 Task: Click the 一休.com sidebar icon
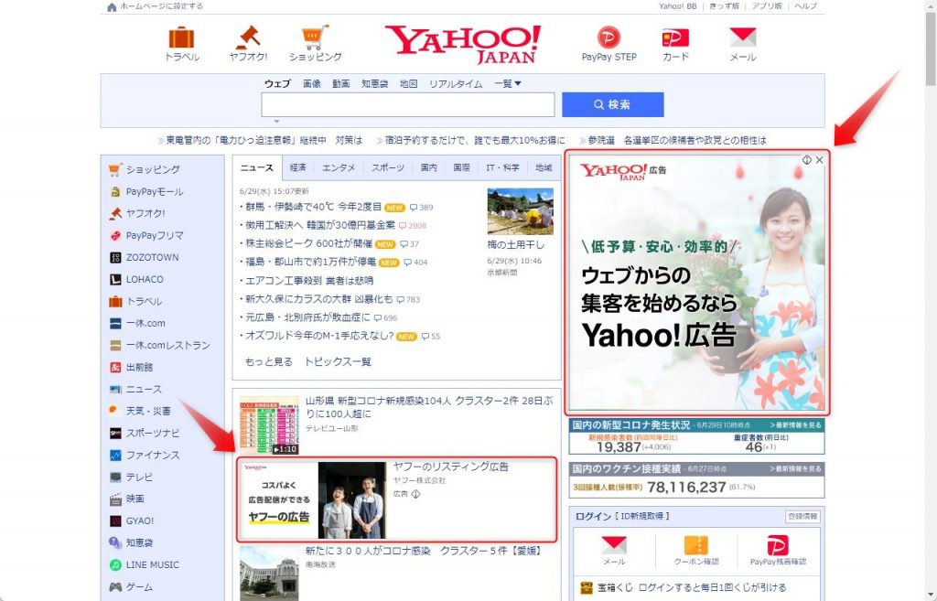(x=115, y=323)
